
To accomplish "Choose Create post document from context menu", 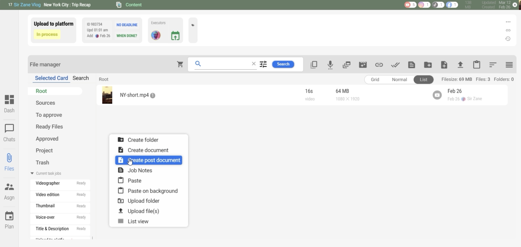I will pos(149,160).
